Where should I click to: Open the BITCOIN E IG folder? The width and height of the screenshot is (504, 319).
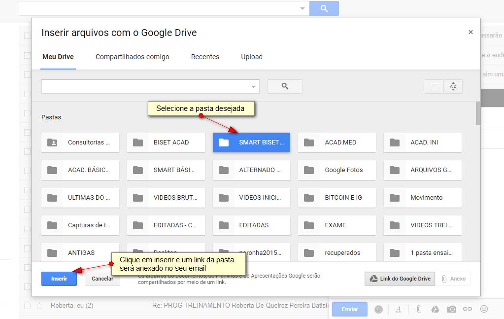337,198
